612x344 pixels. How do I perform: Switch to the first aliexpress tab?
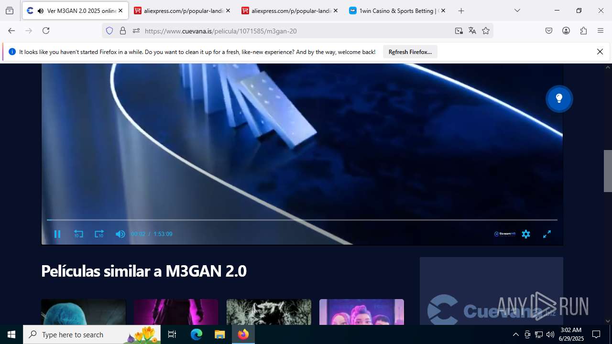point(182,11)
